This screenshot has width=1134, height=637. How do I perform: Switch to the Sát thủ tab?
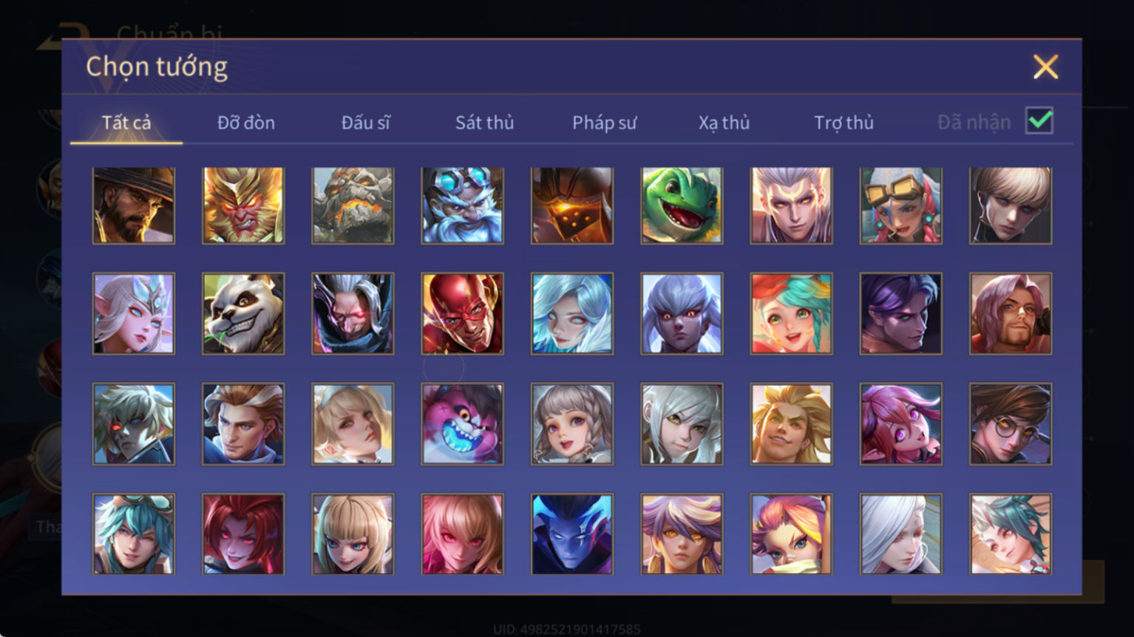[484, 123]
